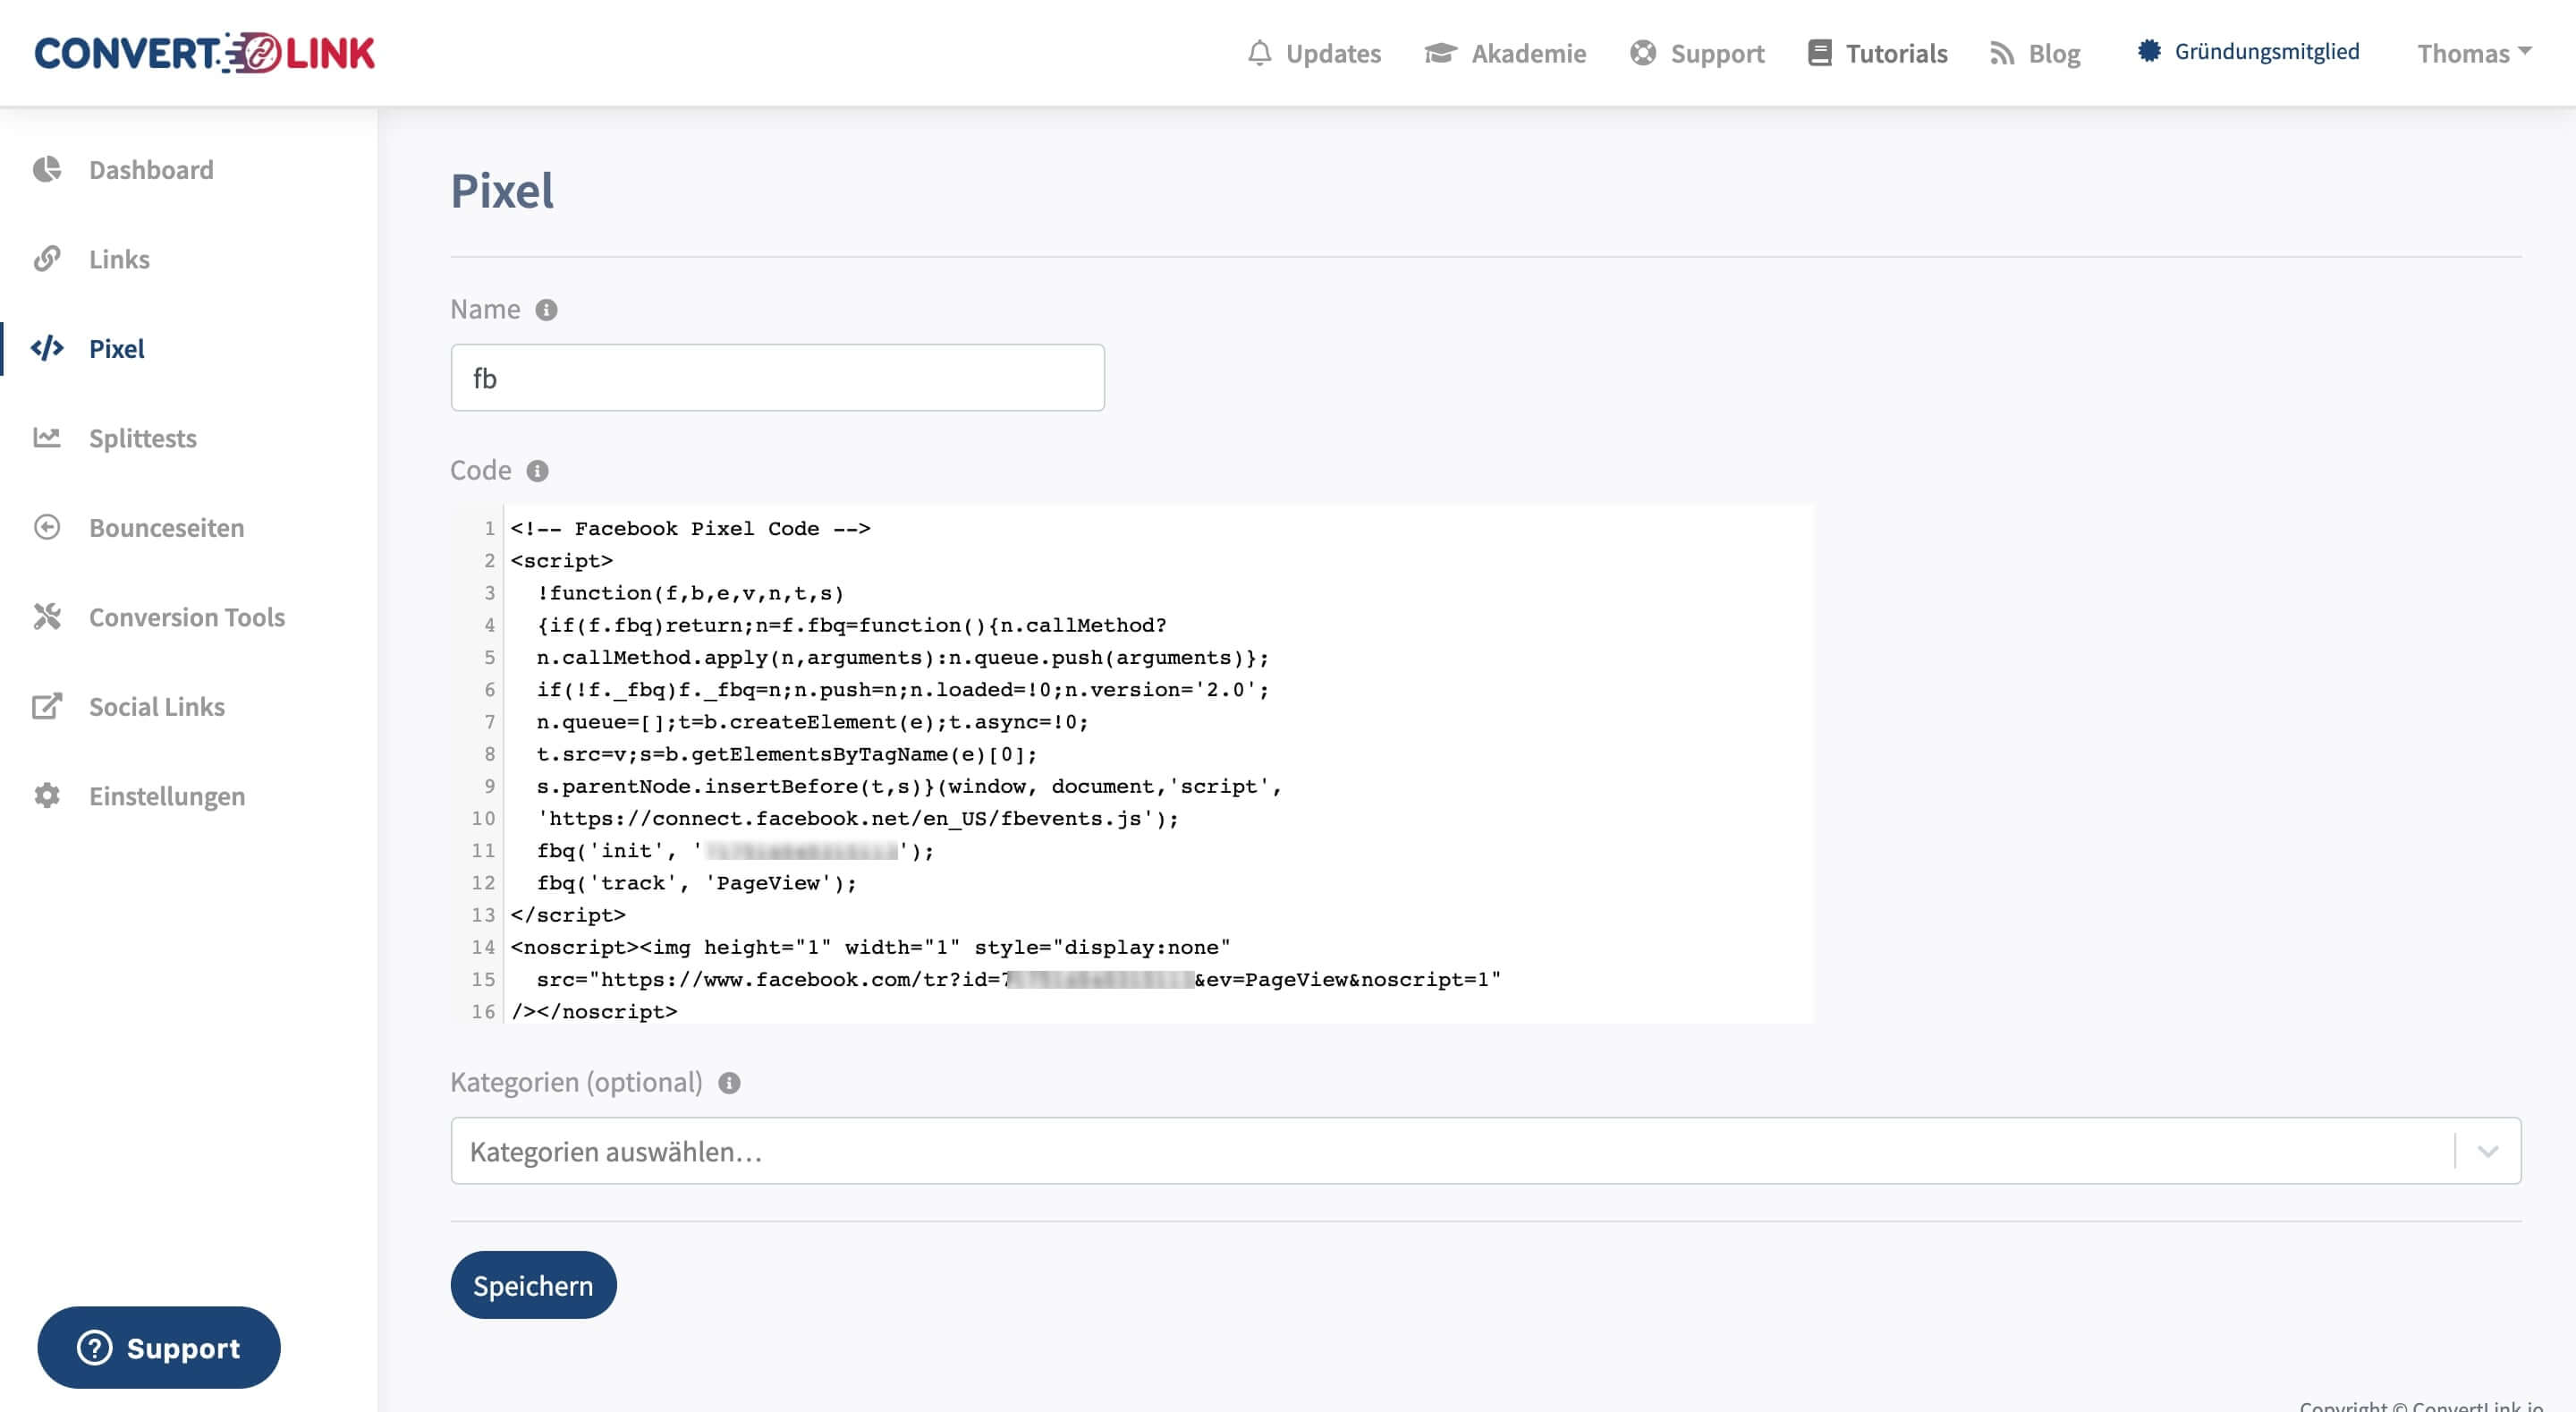This screenshot has width=2576, height=1412.
Task: Expand the Kategorien auswählen chevron
Action: tap(2488, 1151)
